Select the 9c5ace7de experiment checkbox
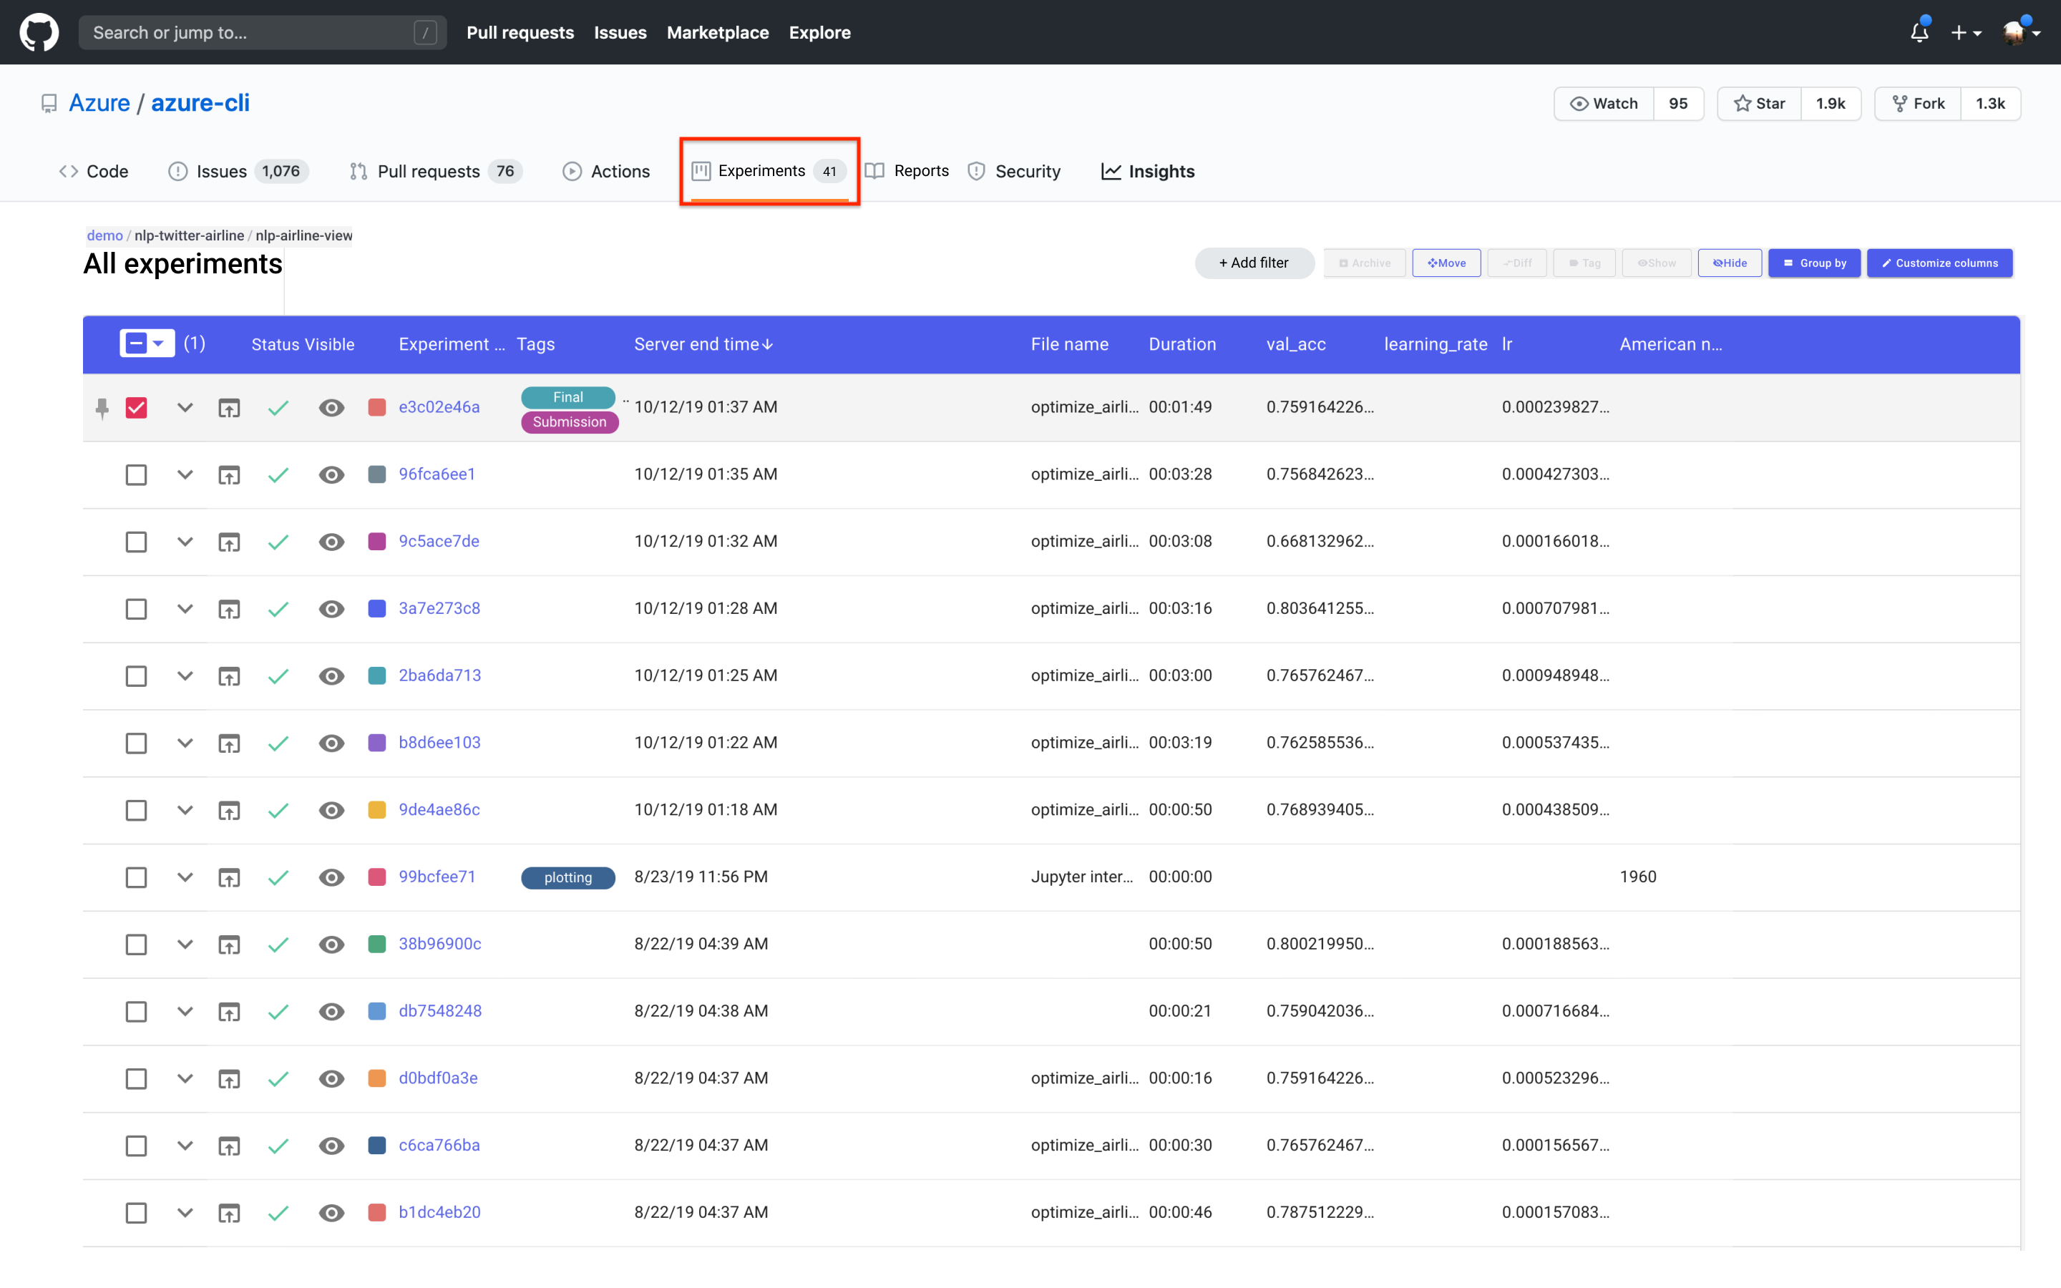Viewport: 2061px width, 1288px height. pos(136,542)
